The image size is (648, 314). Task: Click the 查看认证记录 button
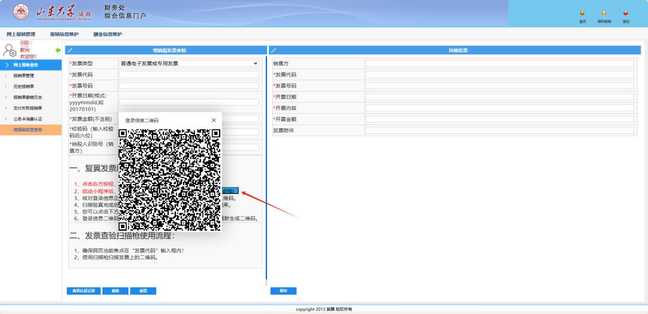(x=84, y=291)
